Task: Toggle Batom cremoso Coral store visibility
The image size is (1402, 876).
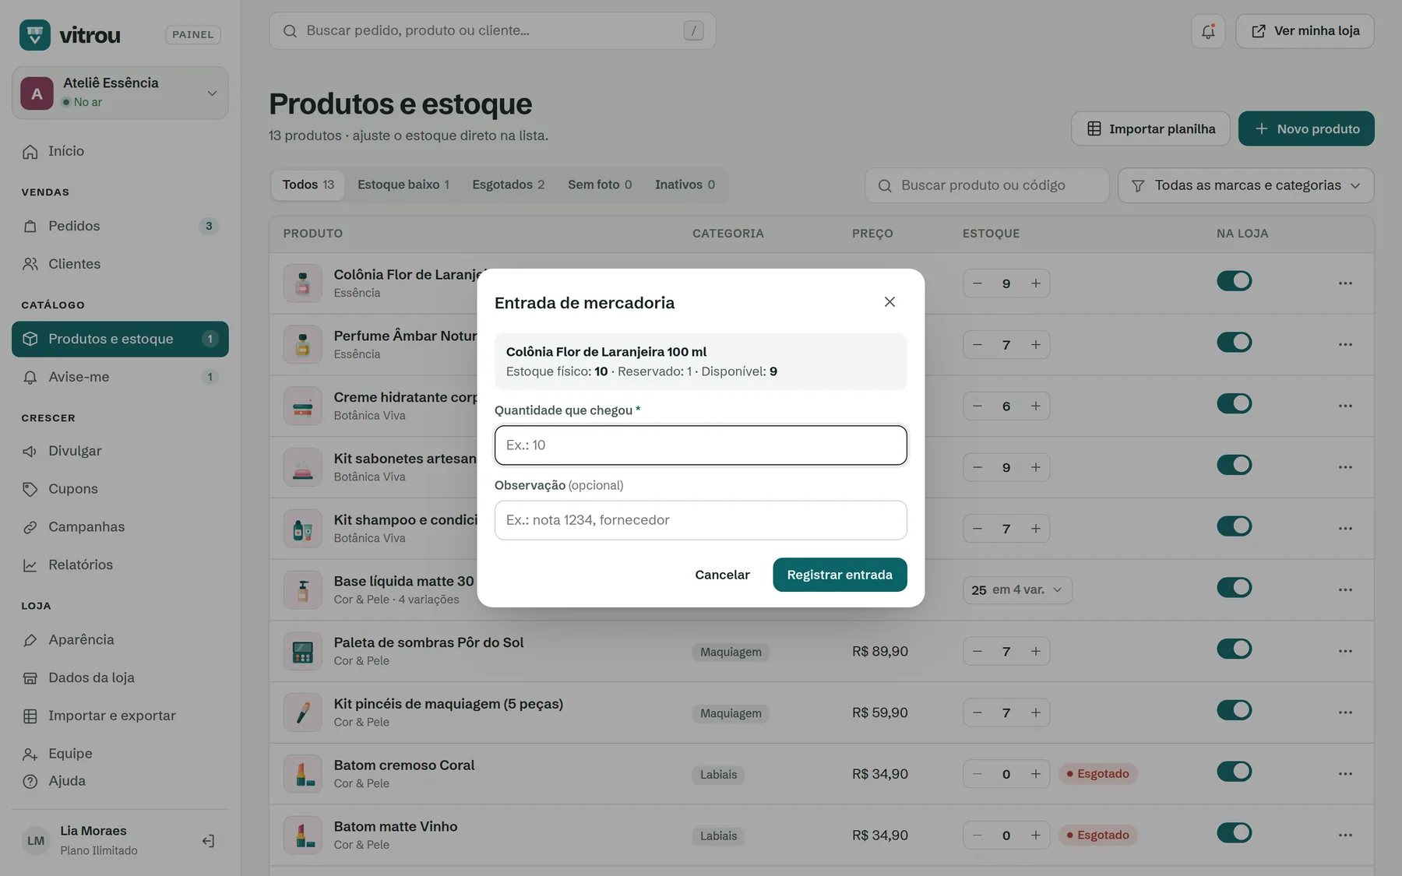Action: point(1234,772)
